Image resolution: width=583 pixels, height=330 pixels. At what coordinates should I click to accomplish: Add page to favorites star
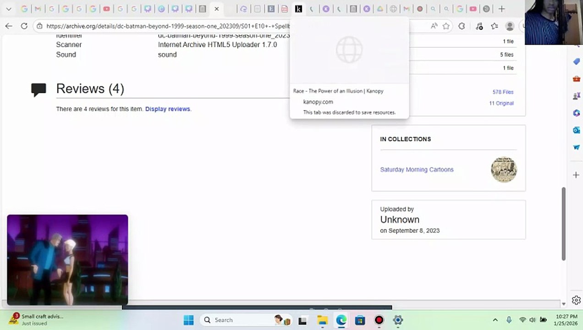446,26
